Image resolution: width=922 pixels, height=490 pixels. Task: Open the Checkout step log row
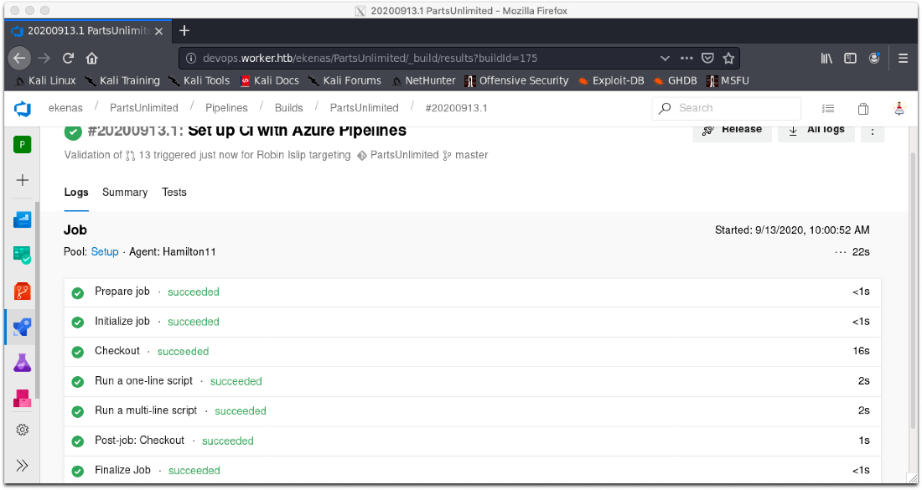(x=472, y=351)
